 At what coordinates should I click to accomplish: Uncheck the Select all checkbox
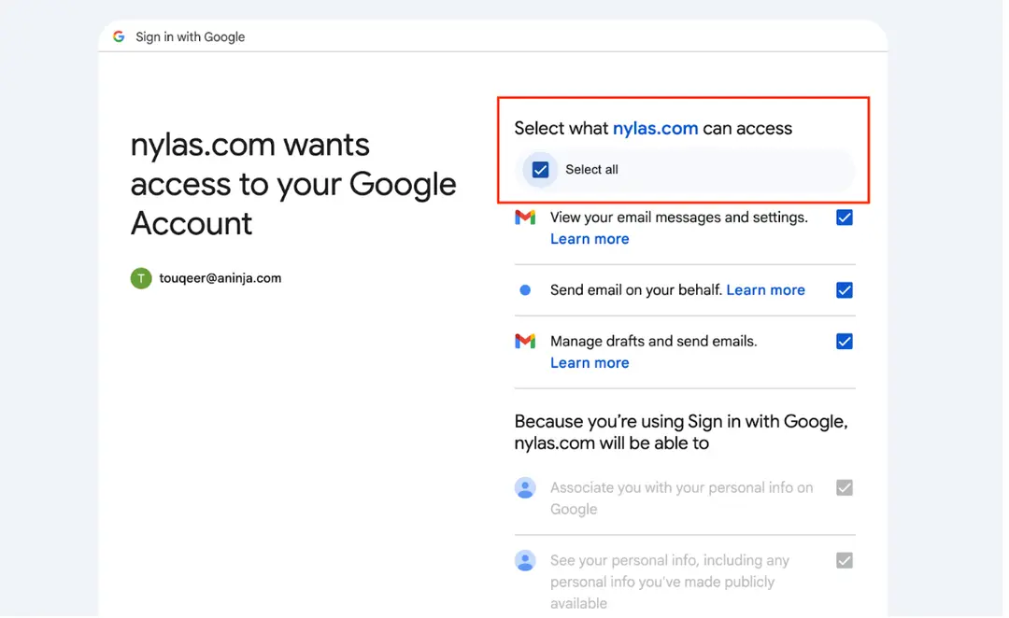point(540,170)
